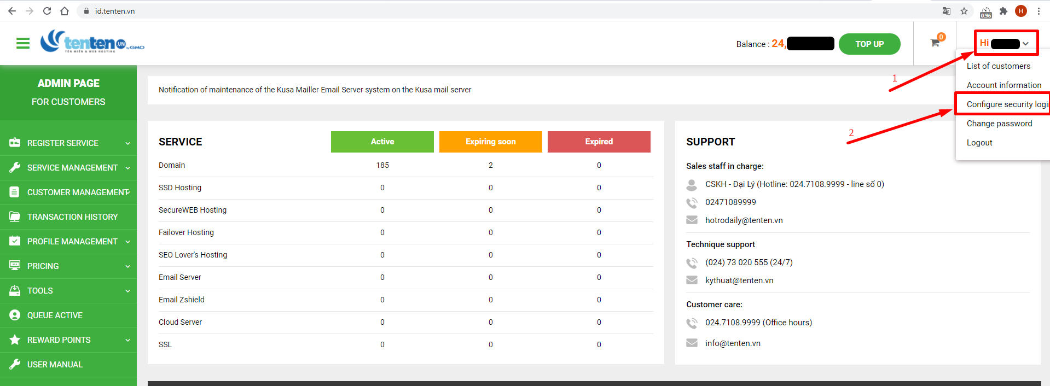Open Account information menu item
The height and width of the screenshot is (386, 1050).
(x=1004, y=85)
